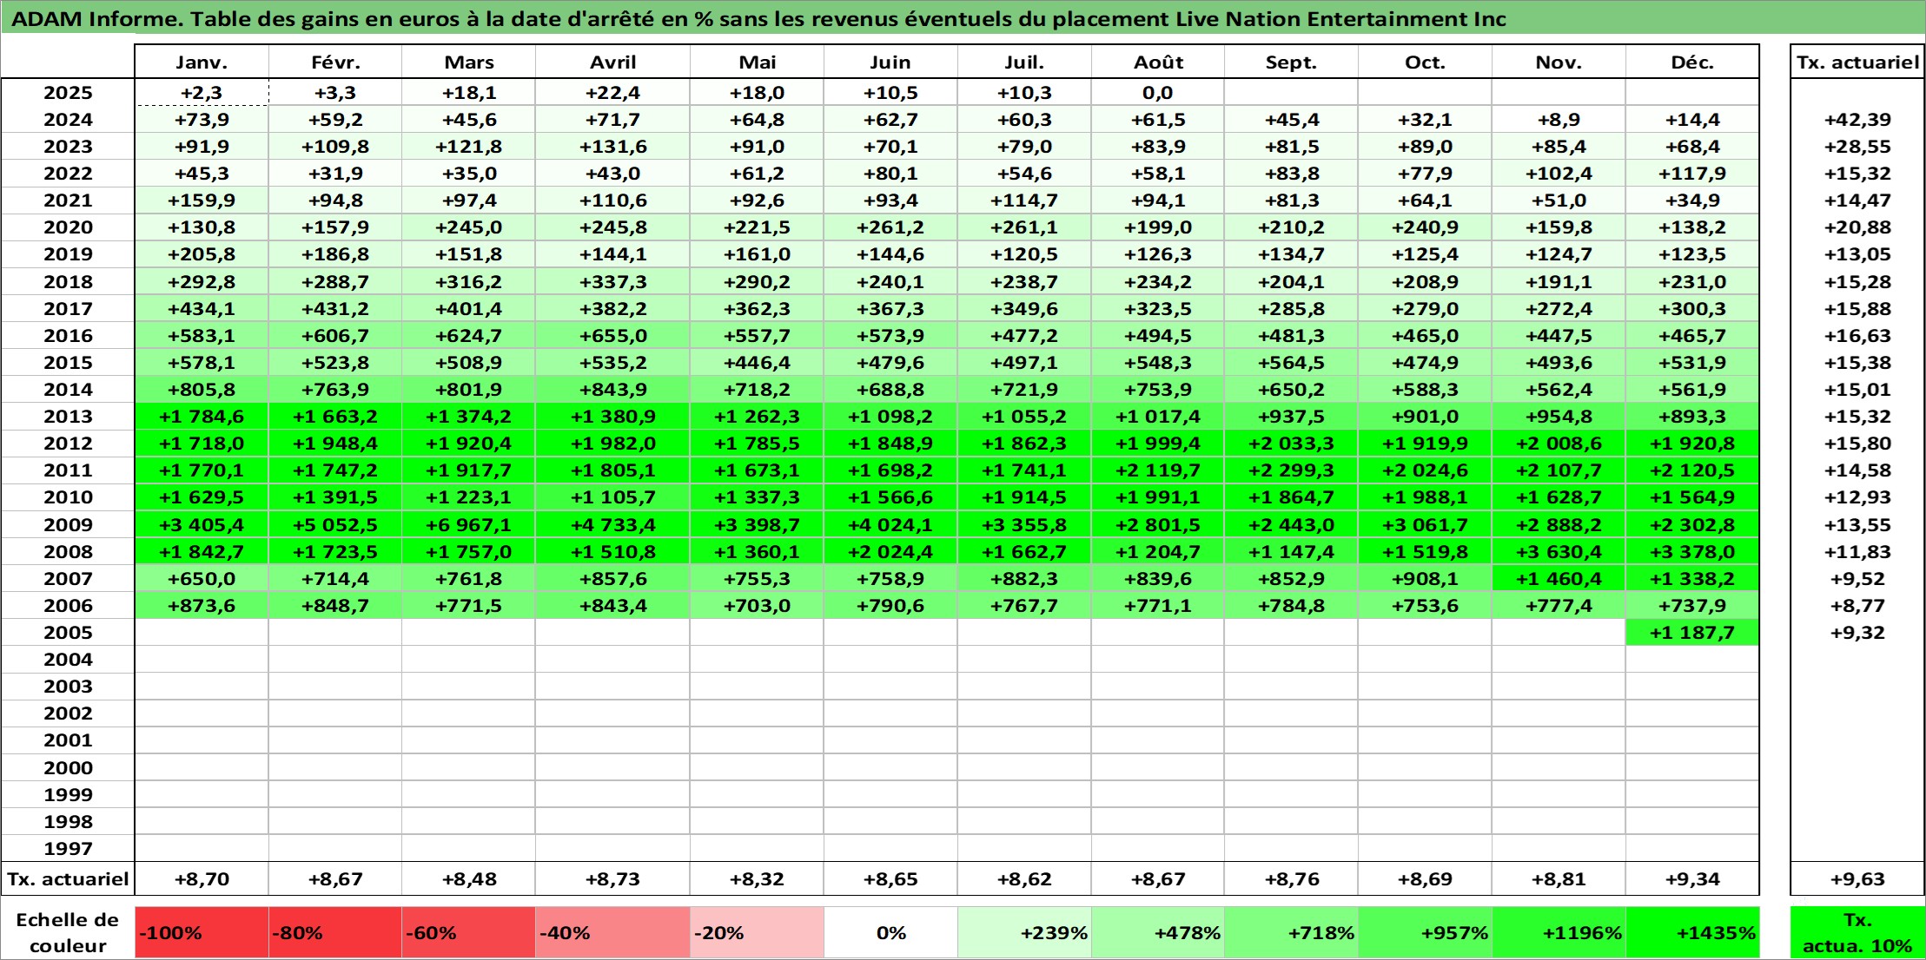
Task: Click the -60% red color swatch
Action: (x=468, y=933)
